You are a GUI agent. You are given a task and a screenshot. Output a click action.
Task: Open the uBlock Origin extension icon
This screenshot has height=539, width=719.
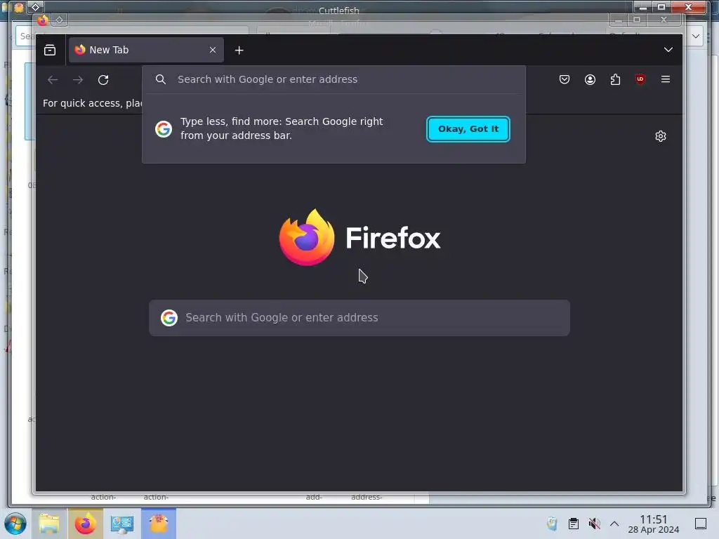pos(640,79)
